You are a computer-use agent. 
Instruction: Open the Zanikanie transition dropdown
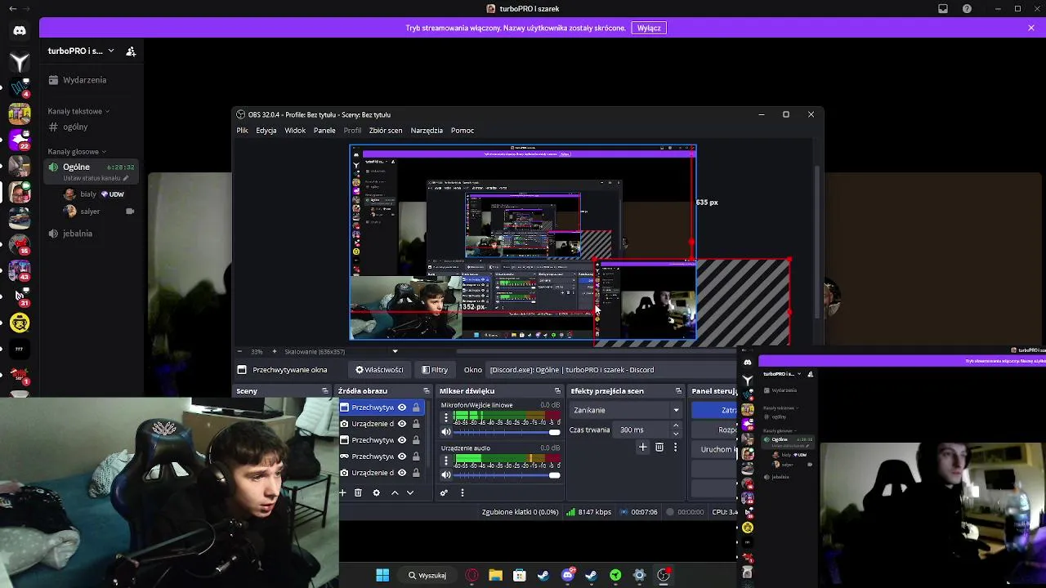tap(627, 410)
